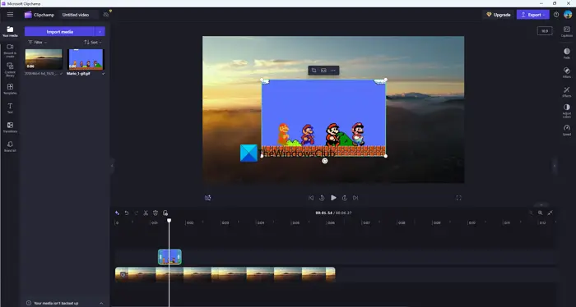Click the Upgrade button
The height and width of the screenshot is (307, 576).
coord(499,15)
